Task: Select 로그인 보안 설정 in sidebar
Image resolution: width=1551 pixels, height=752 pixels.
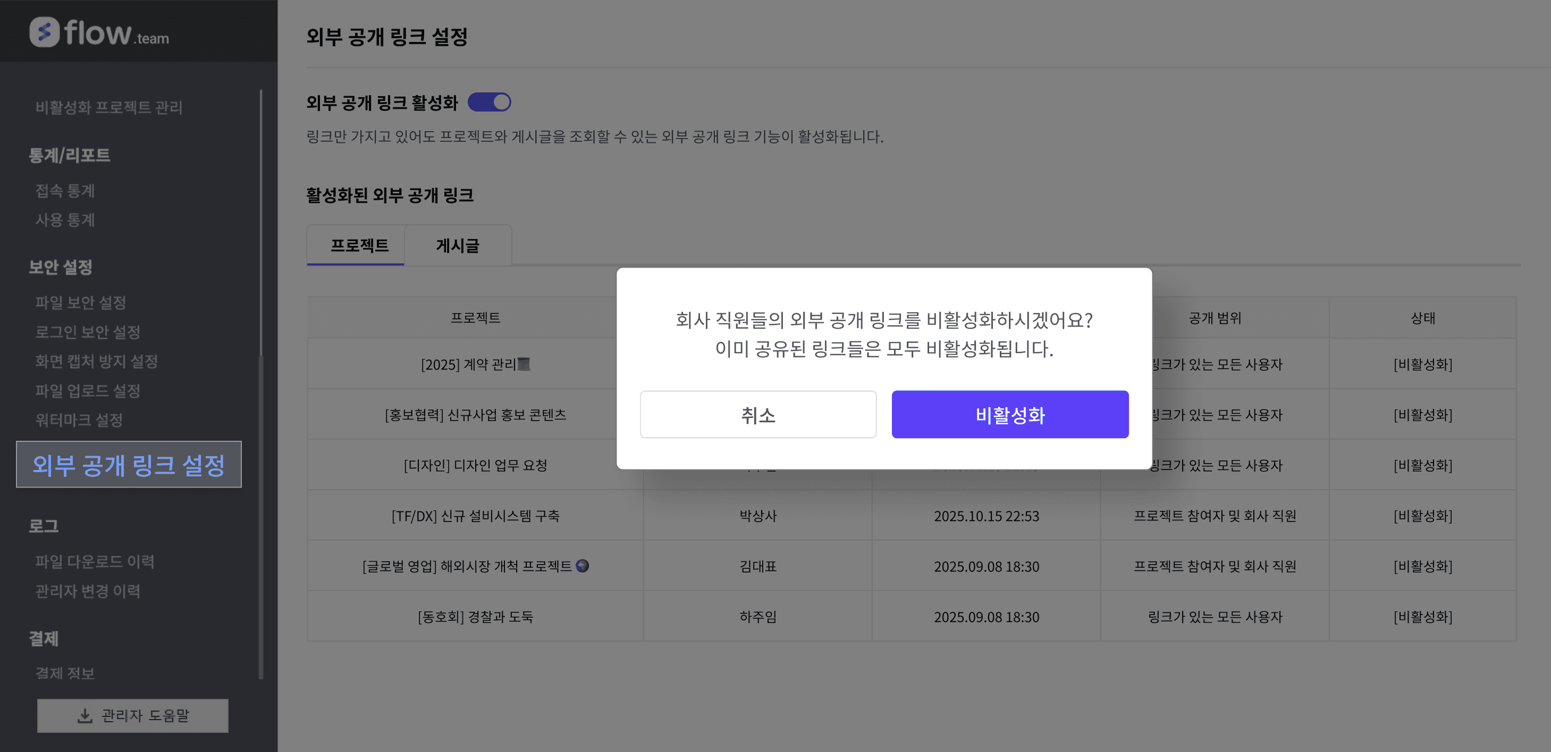Action: point(88,331)
